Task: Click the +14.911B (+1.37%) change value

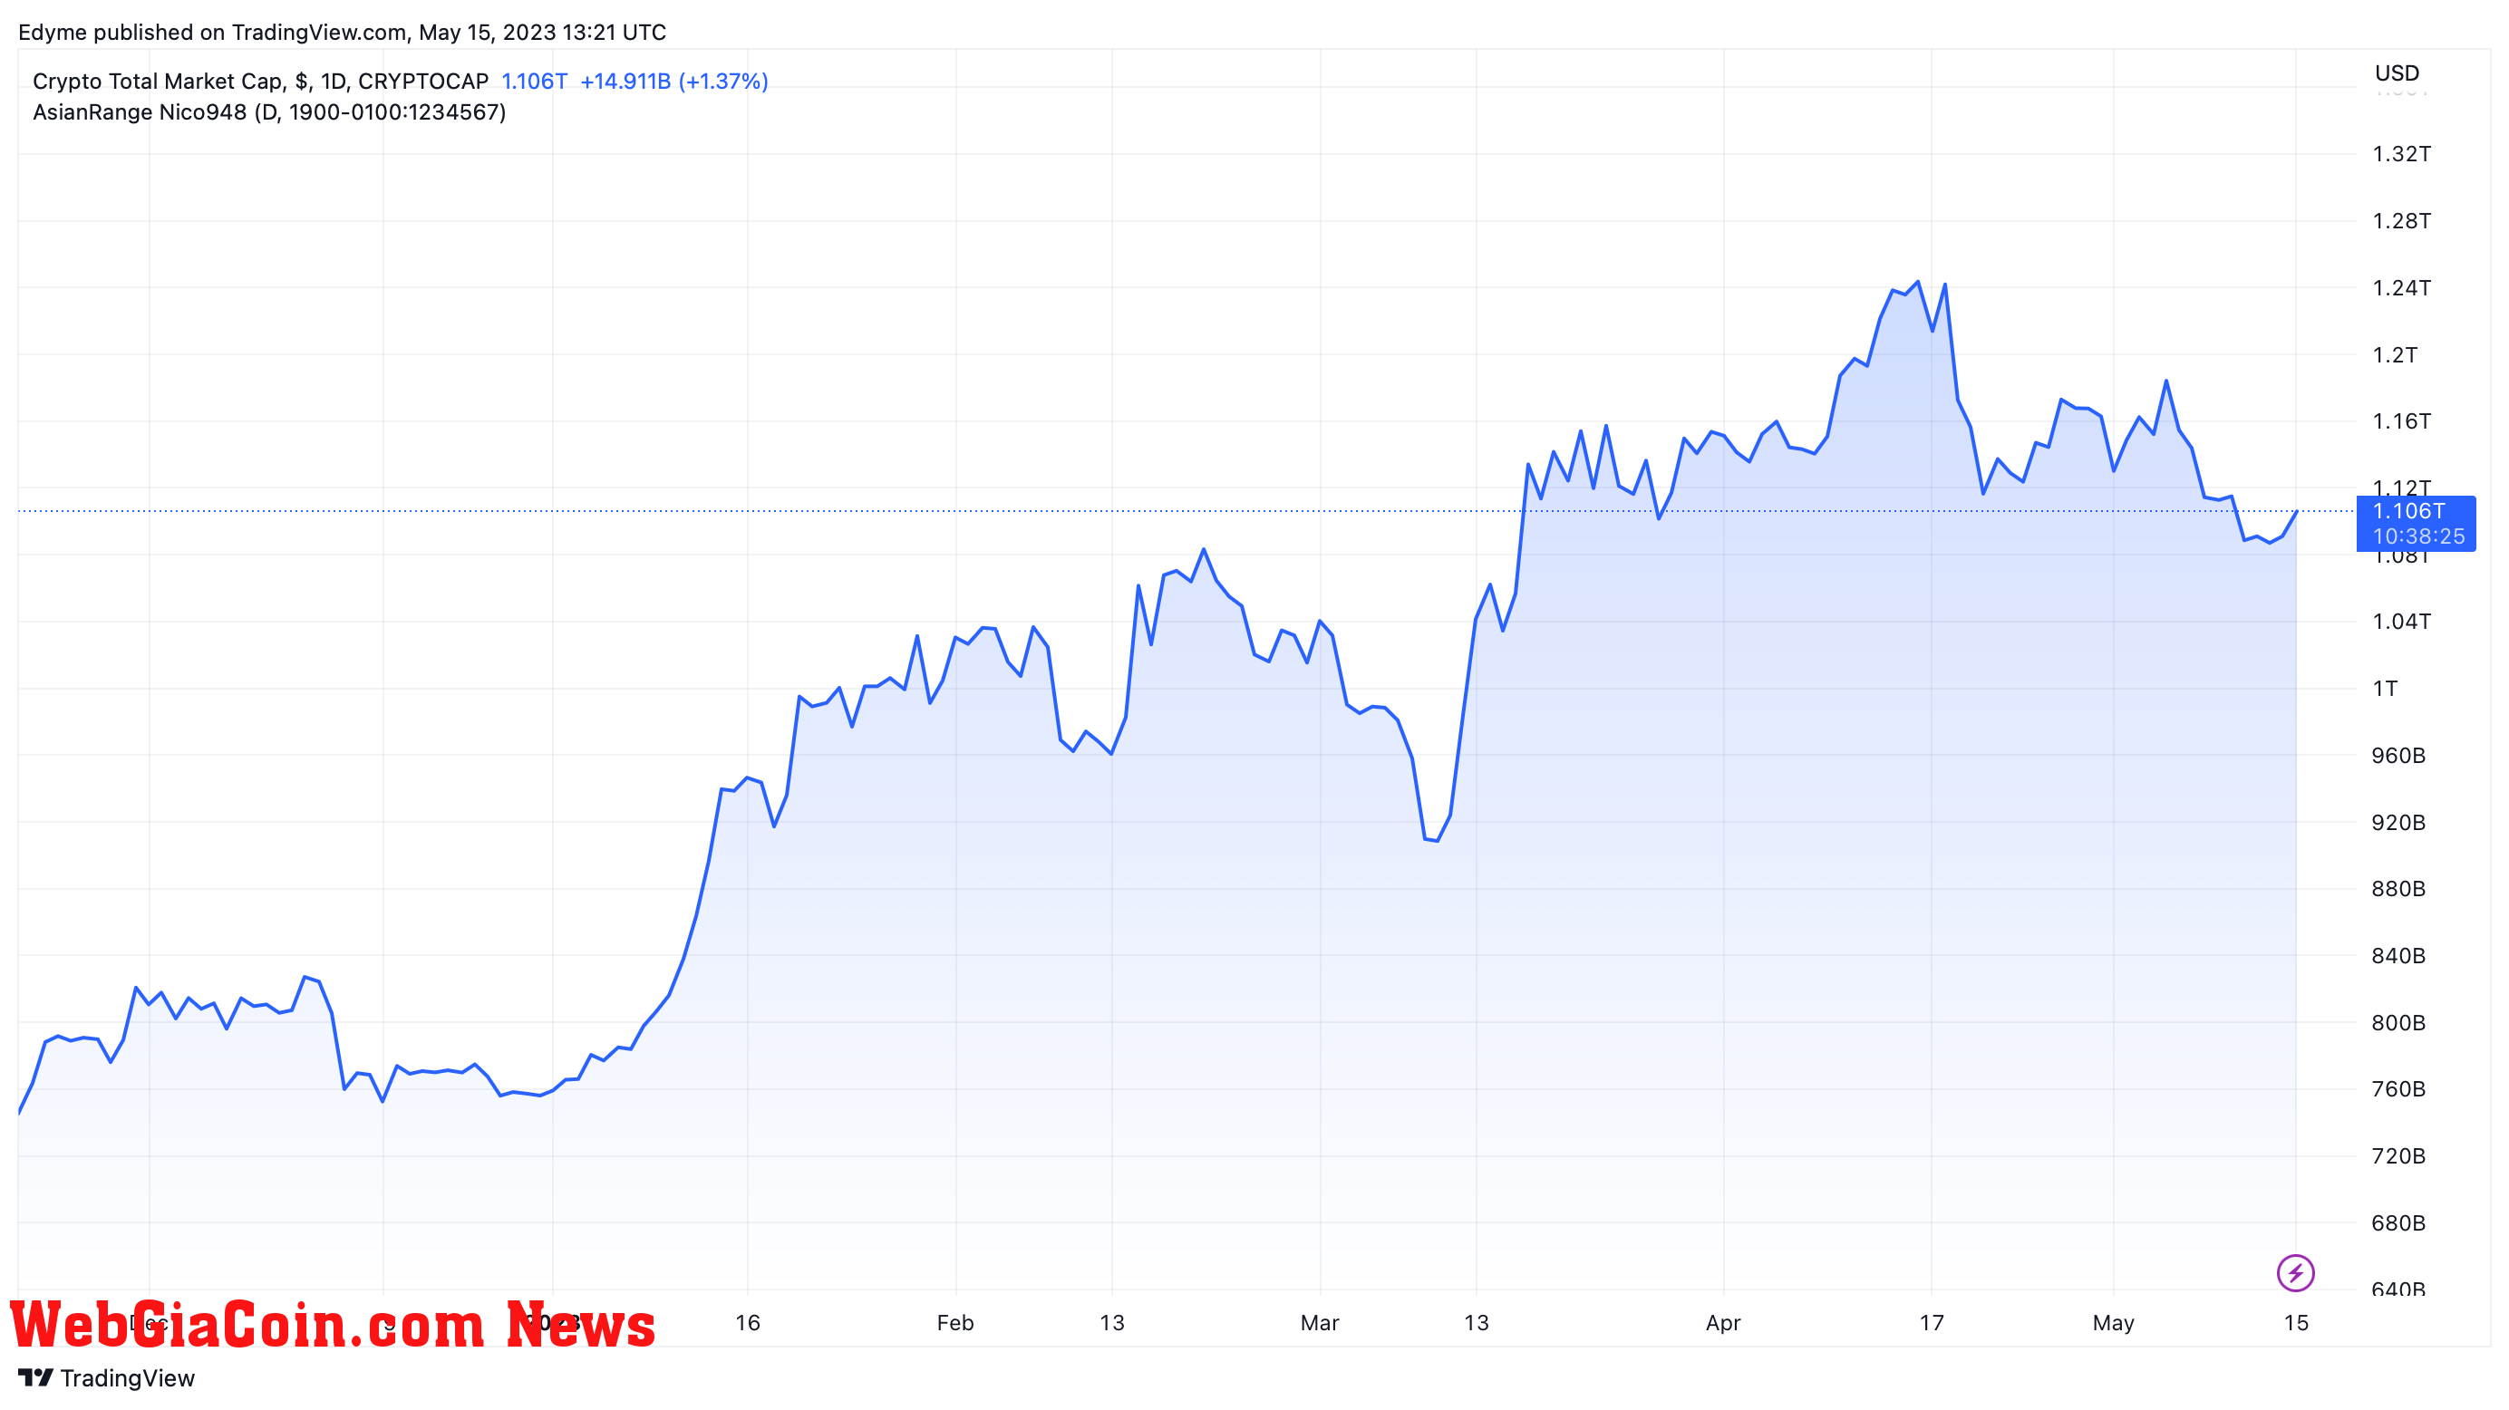Action: pyautogui.click(x=674, y=81)
